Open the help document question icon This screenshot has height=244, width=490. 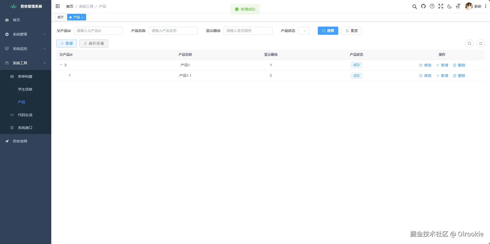pyautogui.click(x=432, y=6)
